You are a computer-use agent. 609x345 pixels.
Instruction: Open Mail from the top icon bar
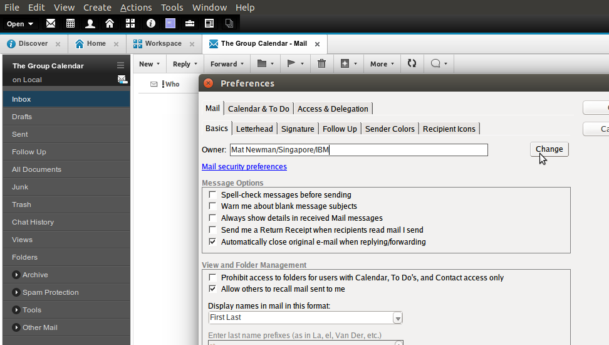[x=51, y=24]
